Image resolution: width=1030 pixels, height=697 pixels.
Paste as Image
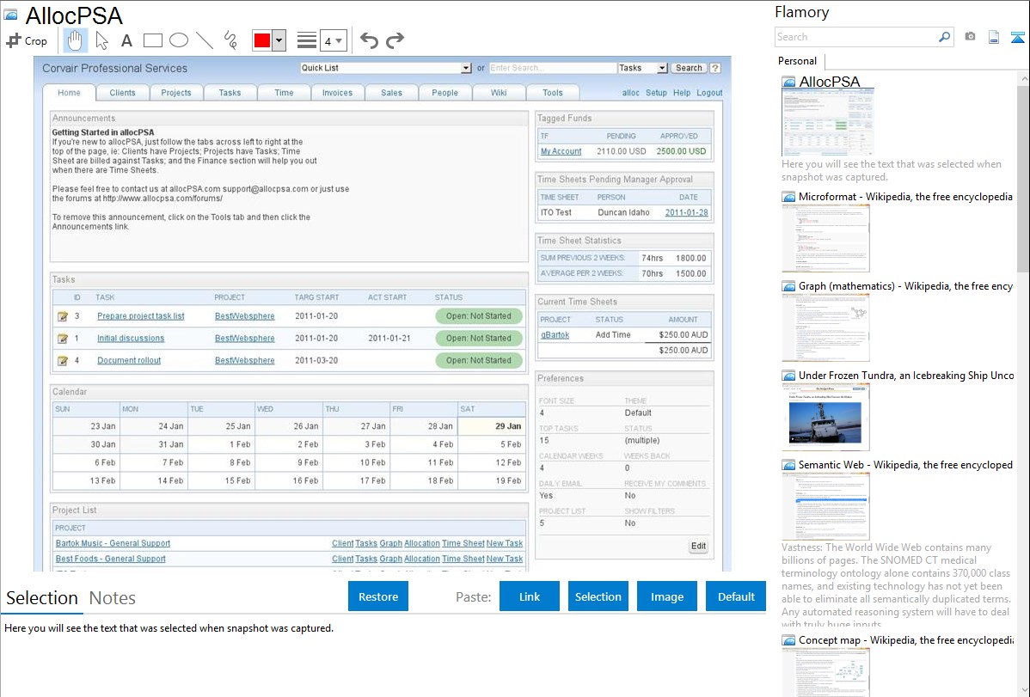(666, 596)
